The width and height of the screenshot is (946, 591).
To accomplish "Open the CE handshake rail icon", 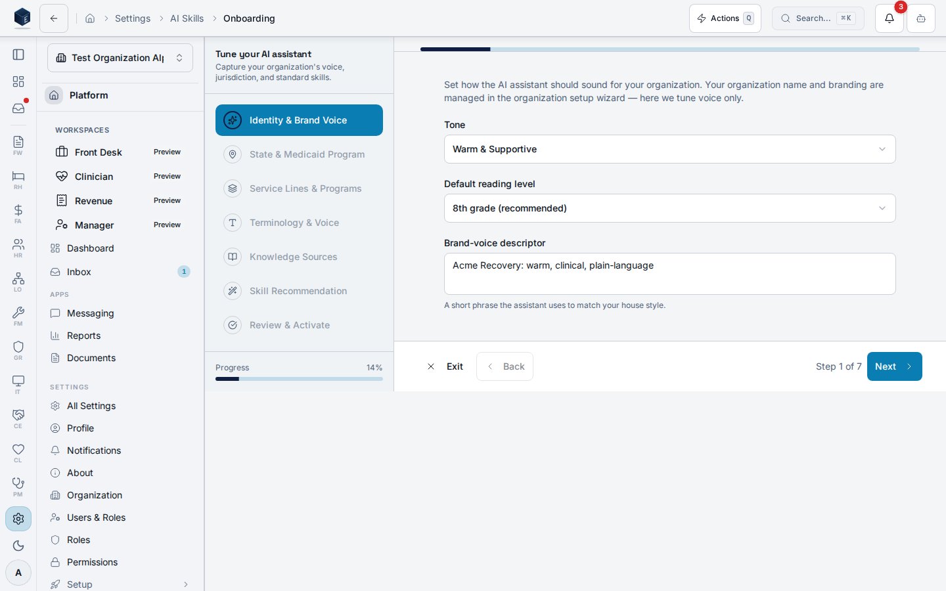I will tap(18, 418).
